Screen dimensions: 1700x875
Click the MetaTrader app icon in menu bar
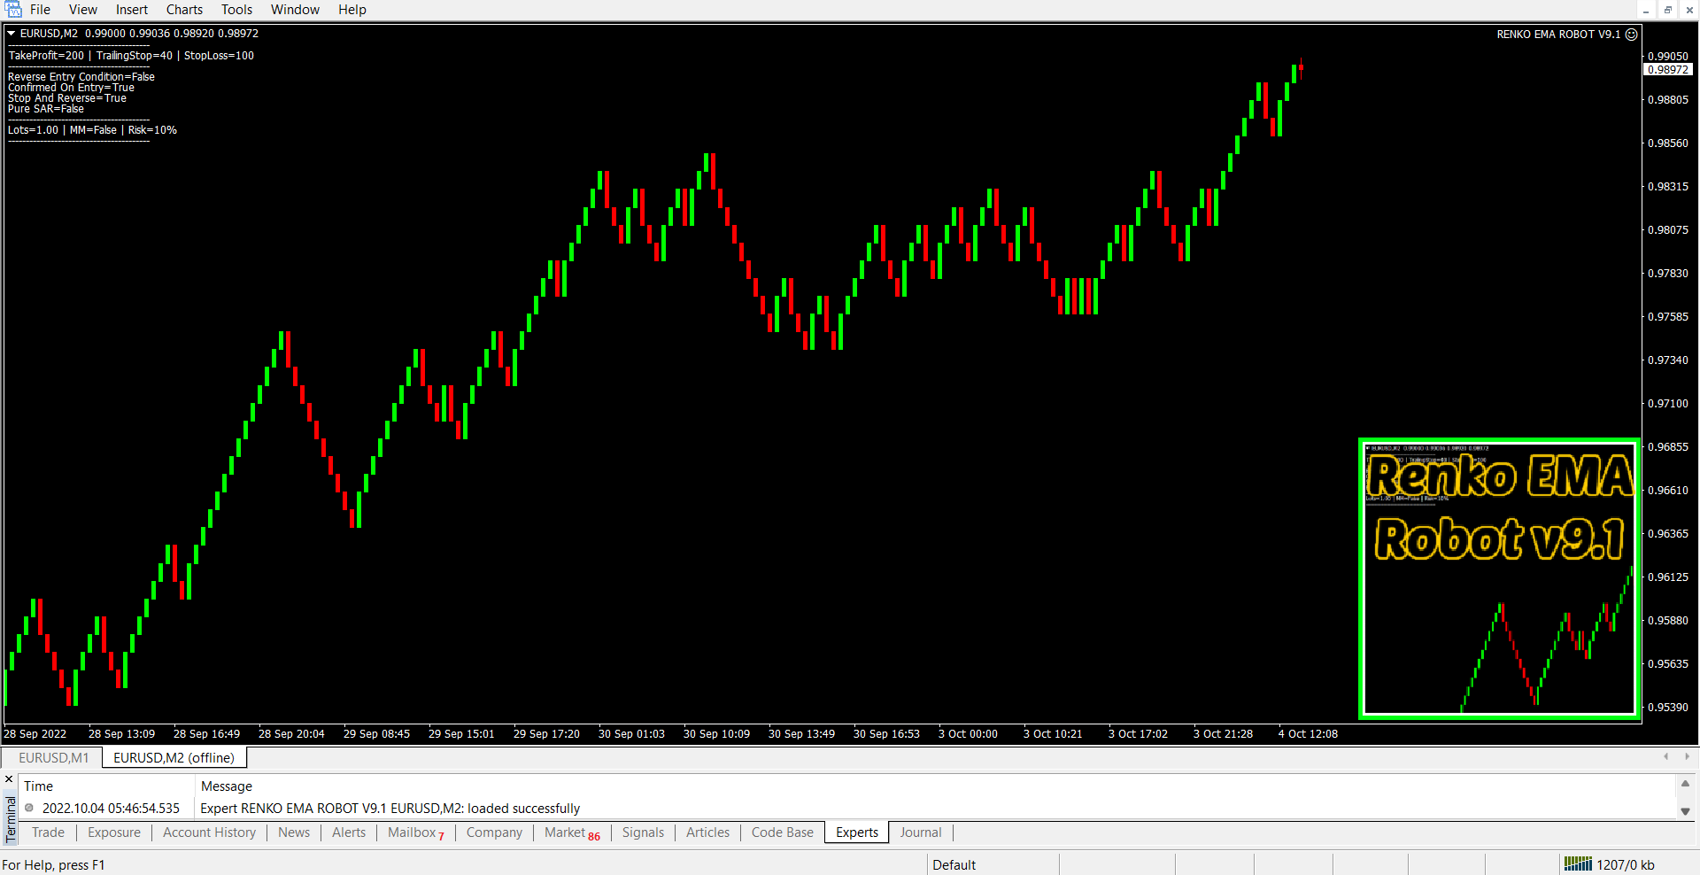pyautogui.click(x=13, y=10)
